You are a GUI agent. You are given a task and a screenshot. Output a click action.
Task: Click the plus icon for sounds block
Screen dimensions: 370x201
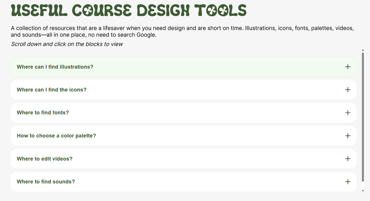pos(347,182)
